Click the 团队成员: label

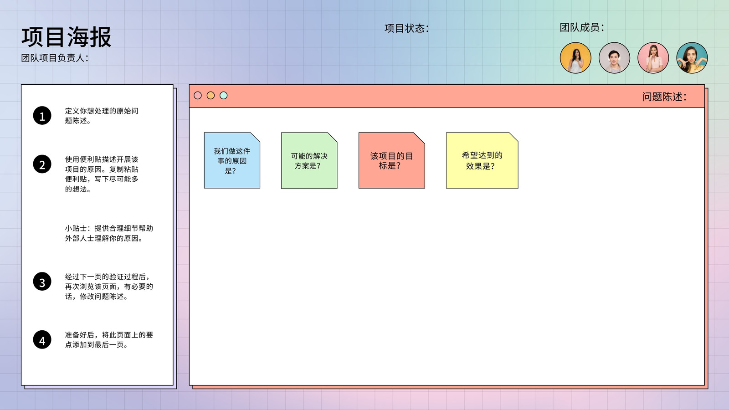[x=582, y=27]
